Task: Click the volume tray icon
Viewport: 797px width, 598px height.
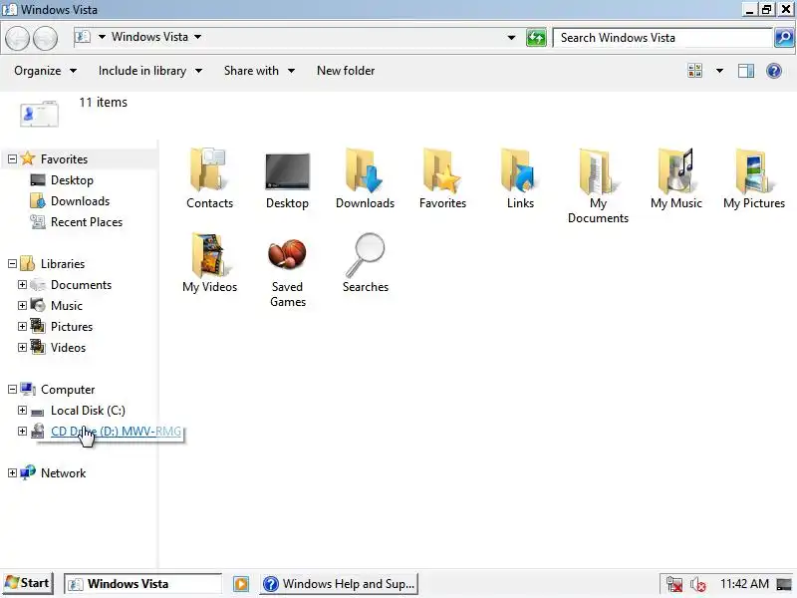Action: pyautogui.click(x=698, y=584)
